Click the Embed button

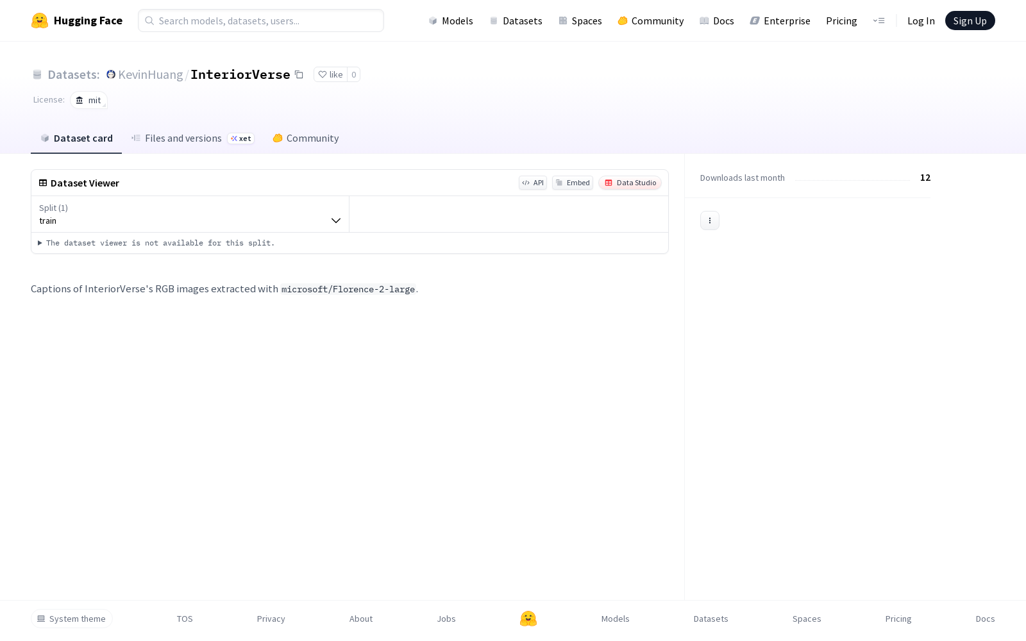tap(573, 183)
